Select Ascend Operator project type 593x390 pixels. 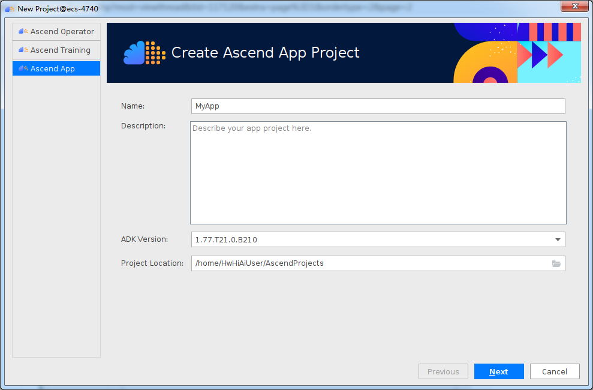56,31
